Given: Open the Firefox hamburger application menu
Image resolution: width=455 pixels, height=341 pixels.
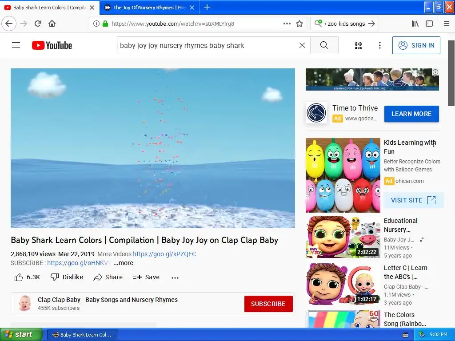Looking at the screenshot, I should pos(447,24).
